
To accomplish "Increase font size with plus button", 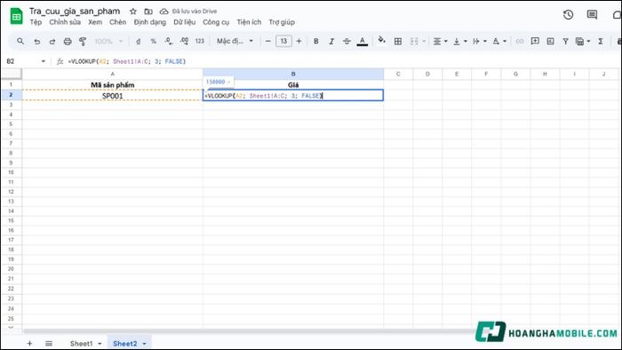I will (299, 41).
